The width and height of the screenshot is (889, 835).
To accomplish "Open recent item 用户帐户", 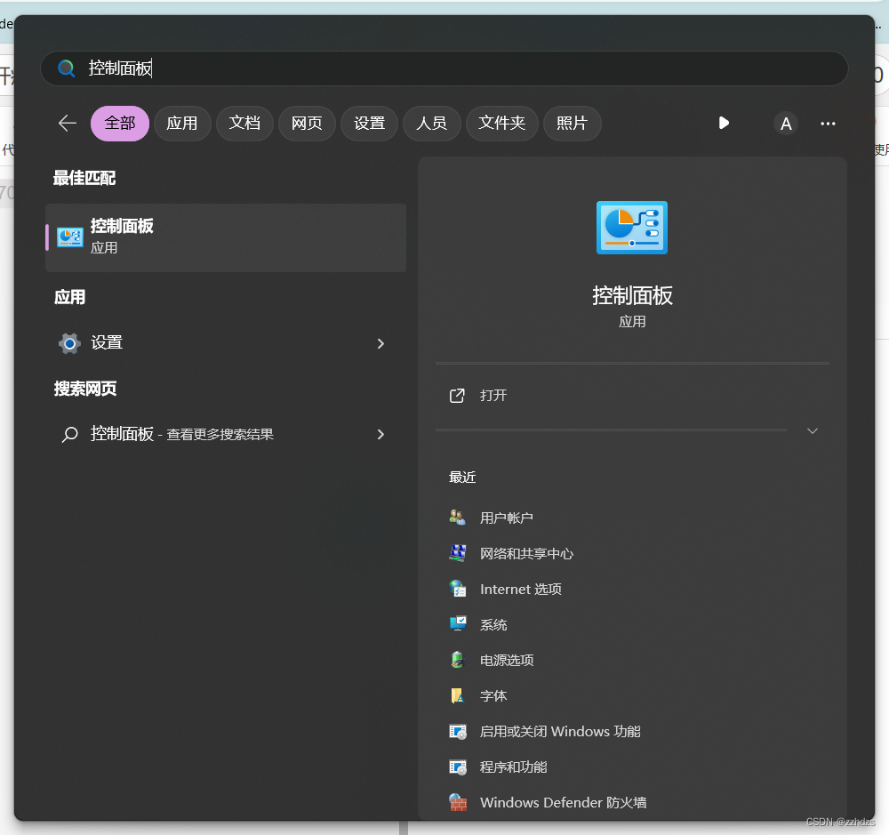I will (507, 518).
